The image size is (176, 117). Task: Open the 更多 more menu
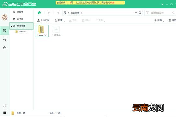pyautogui.click(x=99, y=20)
